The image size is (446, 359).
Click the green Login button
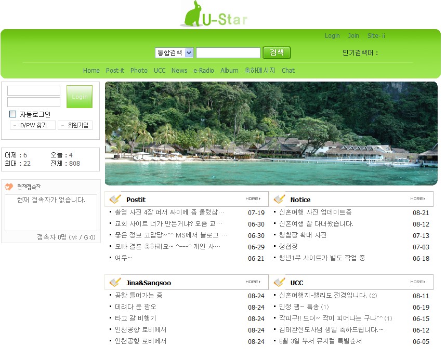pyautogui.click(x=80, y=97)
